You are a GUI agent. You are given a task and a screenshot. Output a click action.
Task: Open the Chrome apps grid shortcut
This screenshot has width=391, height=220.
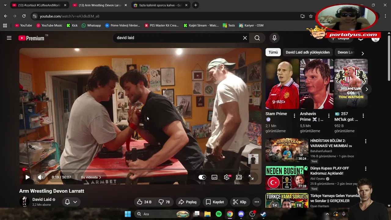pyautogui.click(x=5, y=25)
